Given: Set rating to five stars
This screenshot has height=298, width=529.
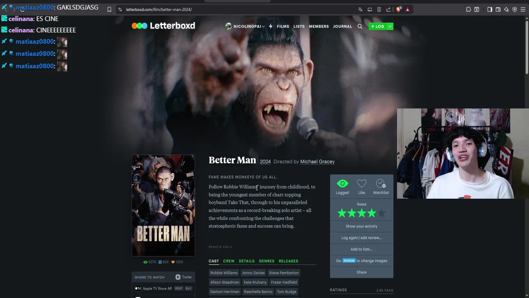Looking at the screenshot, I should 381,213.
